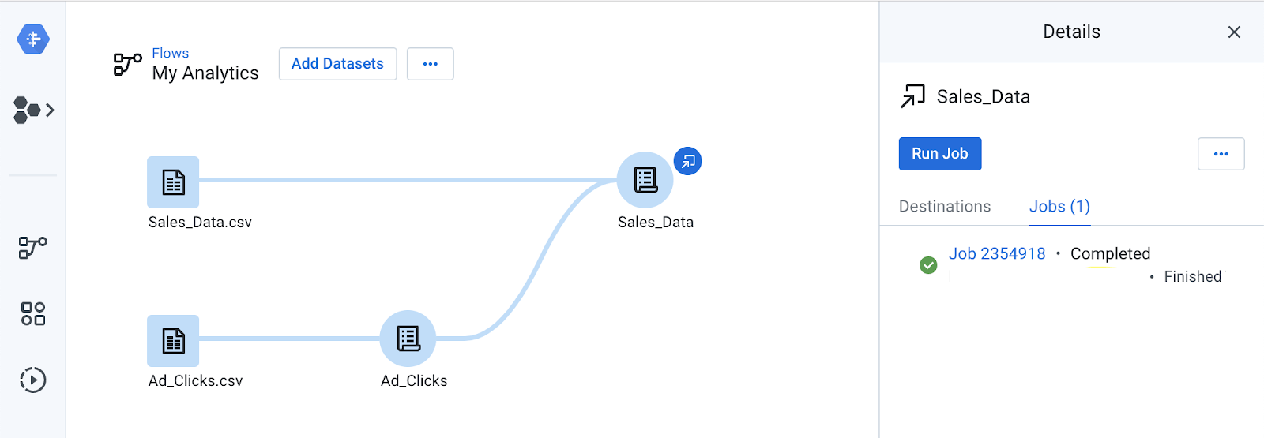The height and width of the screenshot is (438, 1264).
Task: Select the Ad_Clicks recipe node
Action: click(408, 339)
